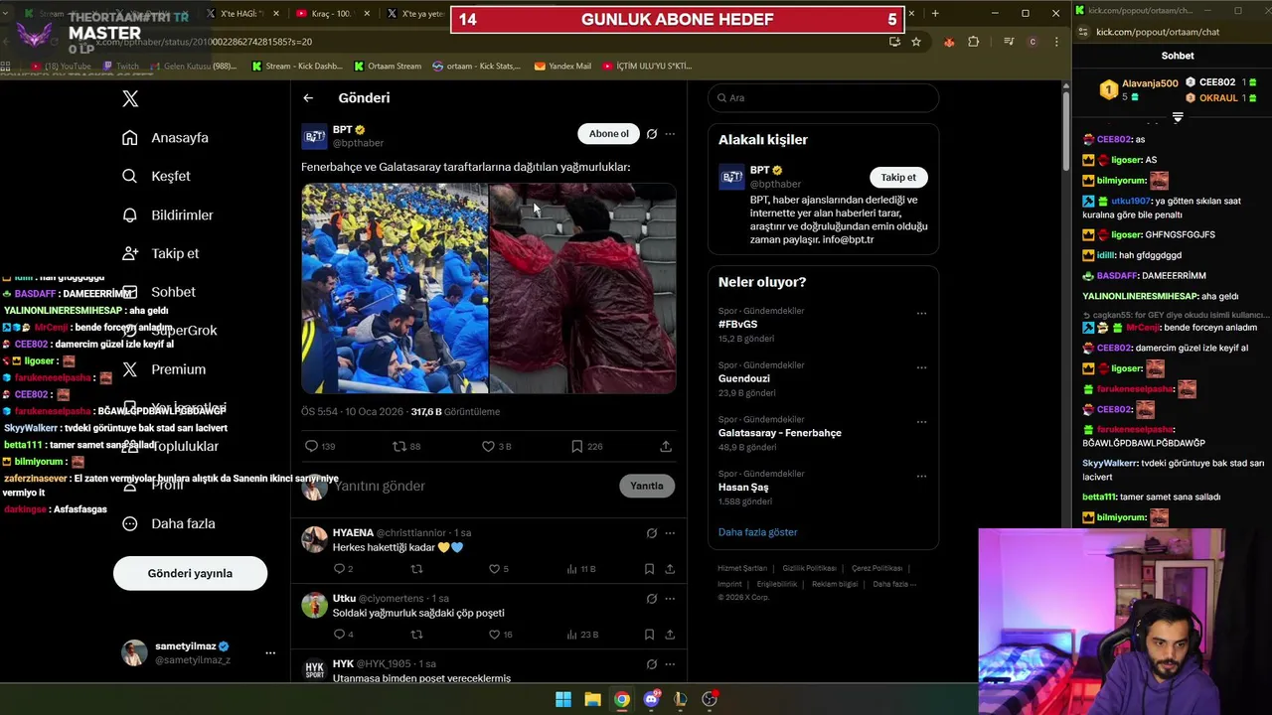This screenshot has height=715, width=1272.
Task: Click Abone ol button on BPT post
Action: point(608,134)
